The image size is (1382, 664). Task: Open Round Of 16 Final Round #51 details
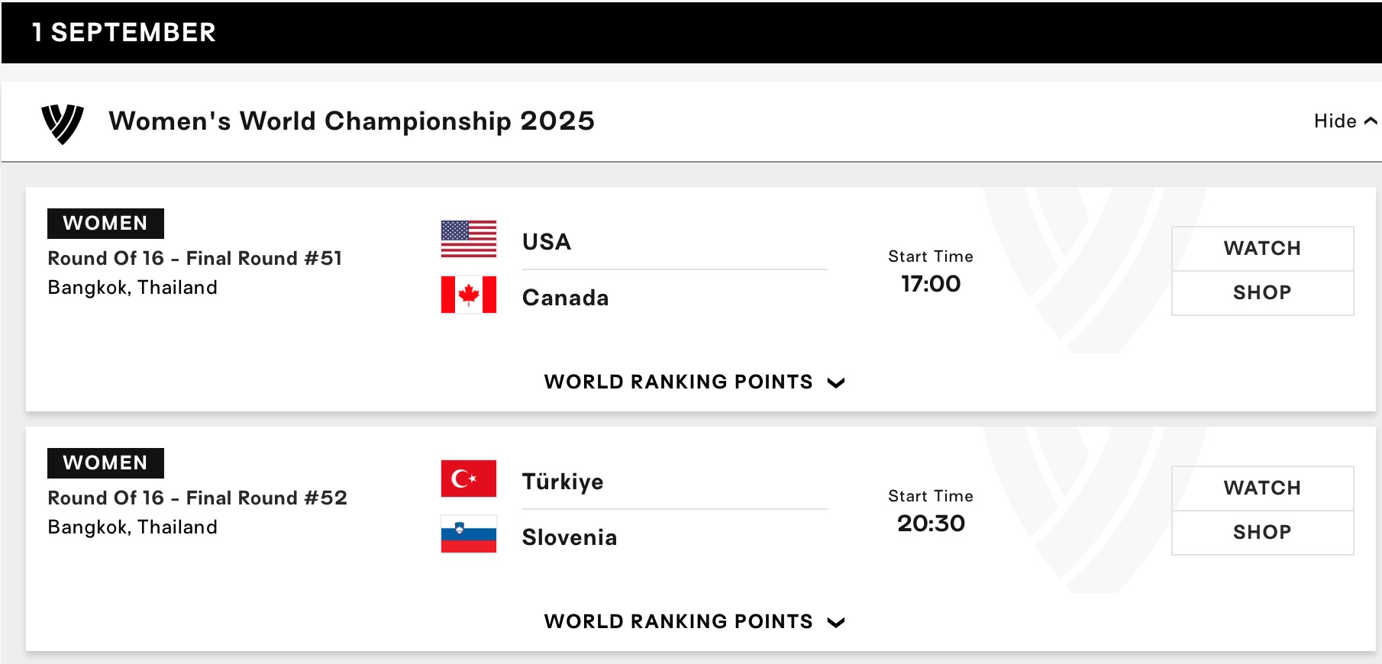(195, 259)
